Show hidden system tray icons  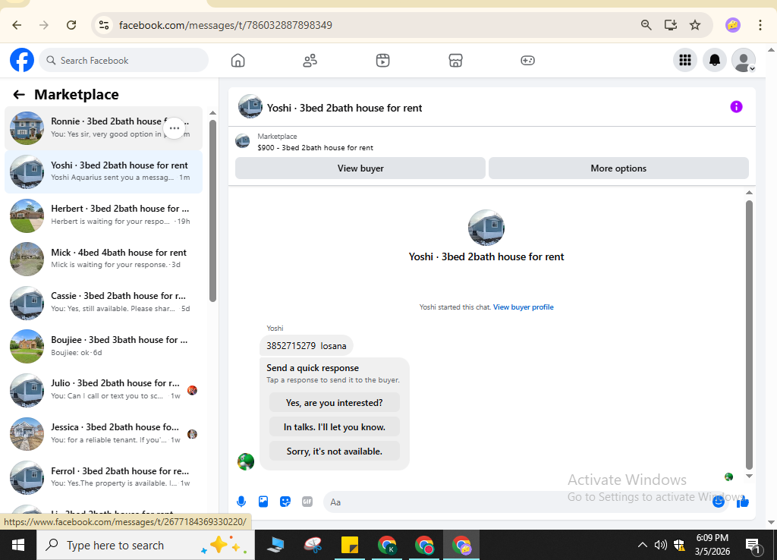[x=642, y=545]
